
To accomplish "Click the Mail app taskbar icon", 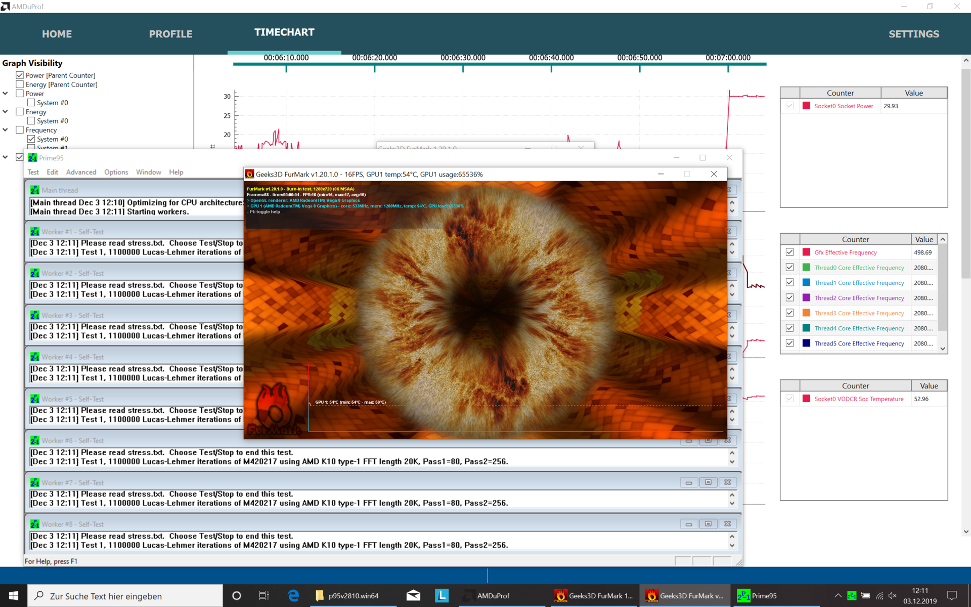I will tap(413, 595).
